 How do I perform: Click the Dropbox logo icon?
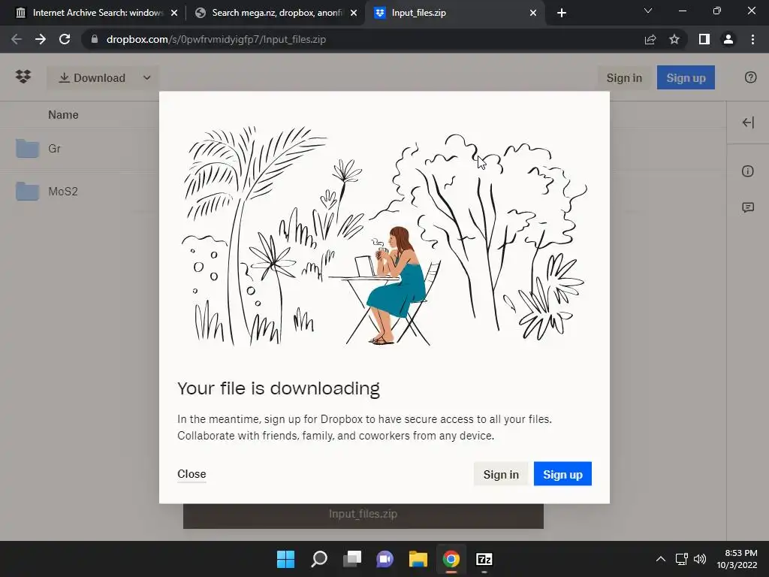pos(23,77)
